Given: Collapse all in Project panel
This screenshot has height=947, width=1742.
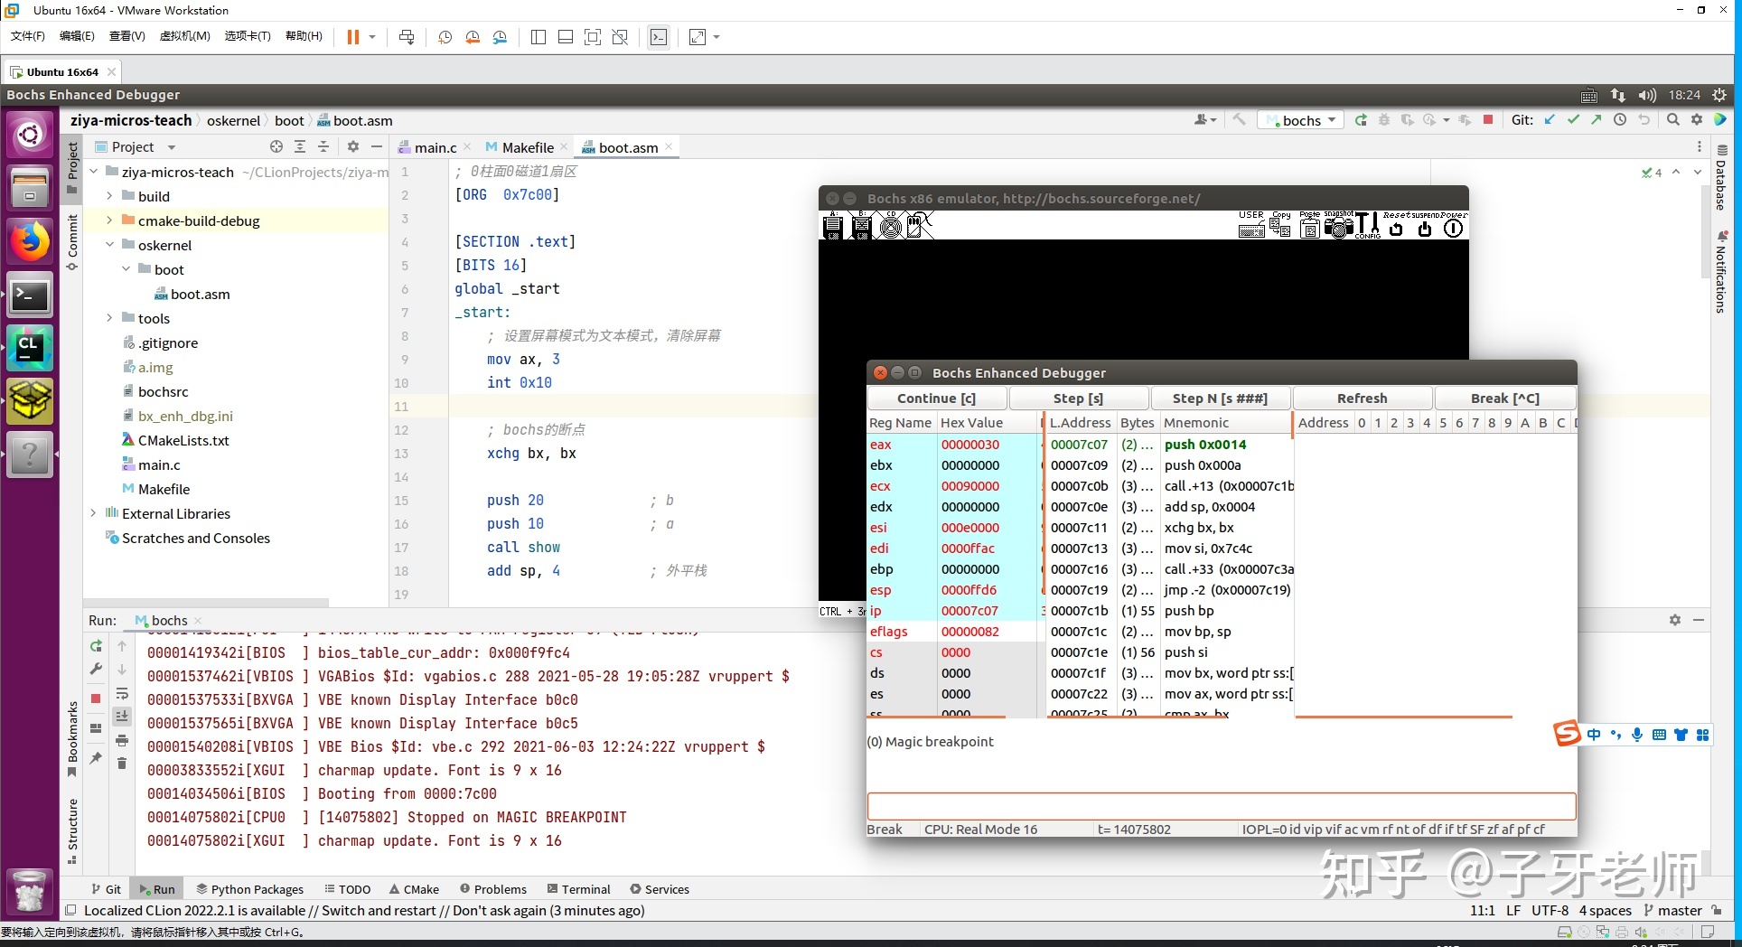Looking at the screenshot, I should click(x=323, y=146).
